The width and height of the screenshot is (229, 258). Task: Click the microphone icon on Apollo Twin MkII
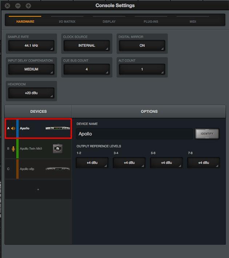(x=13, y=149)
